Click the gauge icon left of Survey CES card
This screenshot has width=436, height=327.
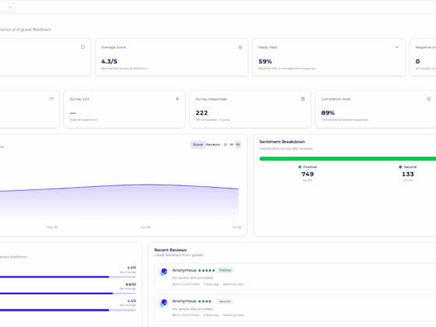tap(51, 99)
